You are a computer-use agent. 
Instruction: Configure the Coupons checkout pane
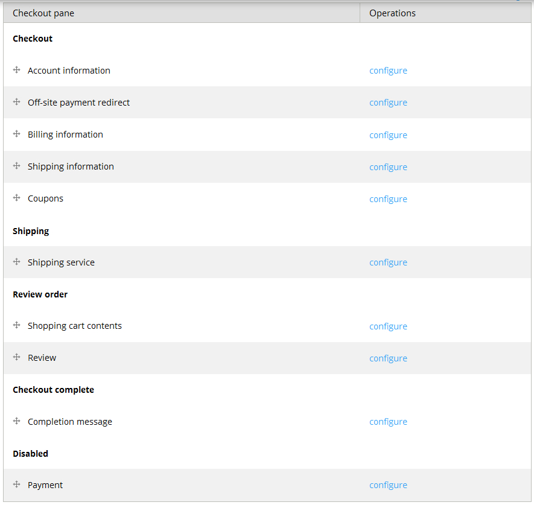click(x=388, y=199)
